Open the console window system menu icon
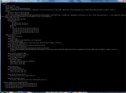 (x=1, y=1)
